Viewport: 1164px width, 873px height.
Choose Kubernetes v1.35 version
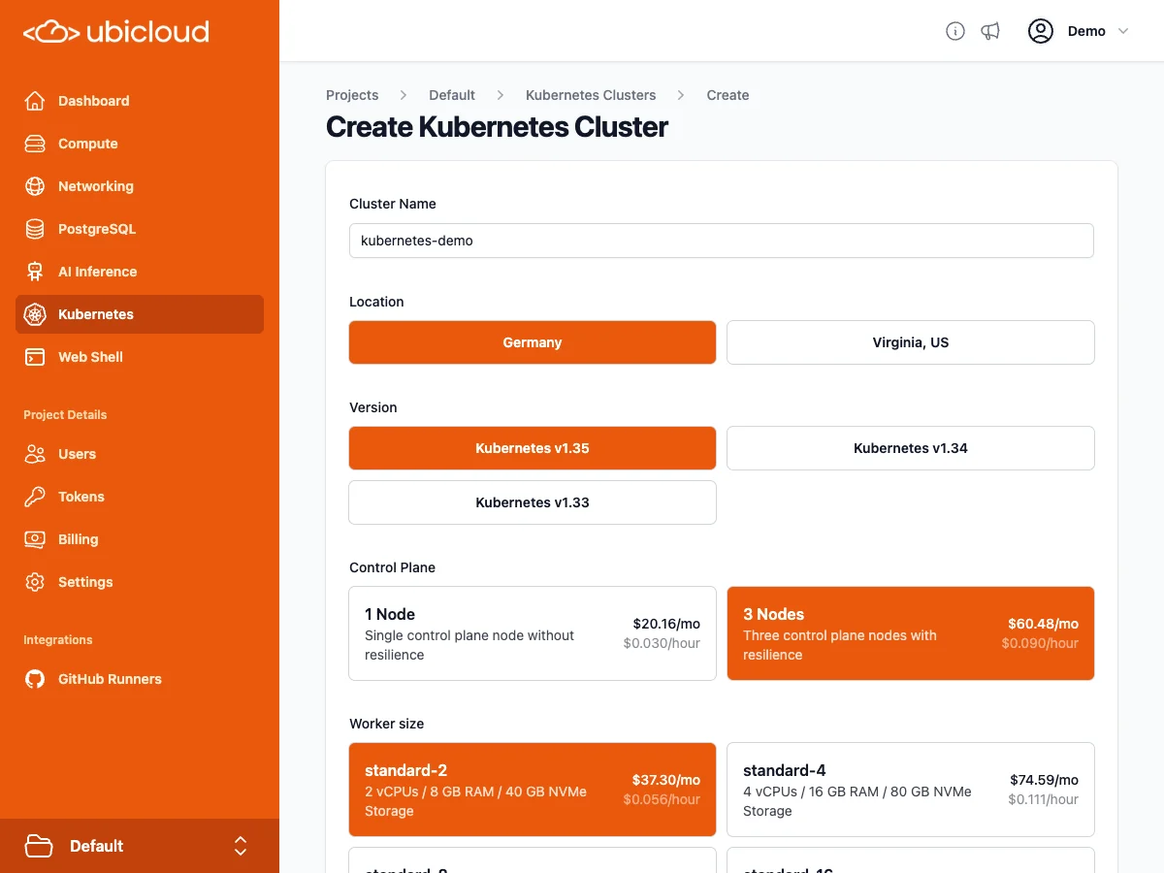click(x=533, y=448)
